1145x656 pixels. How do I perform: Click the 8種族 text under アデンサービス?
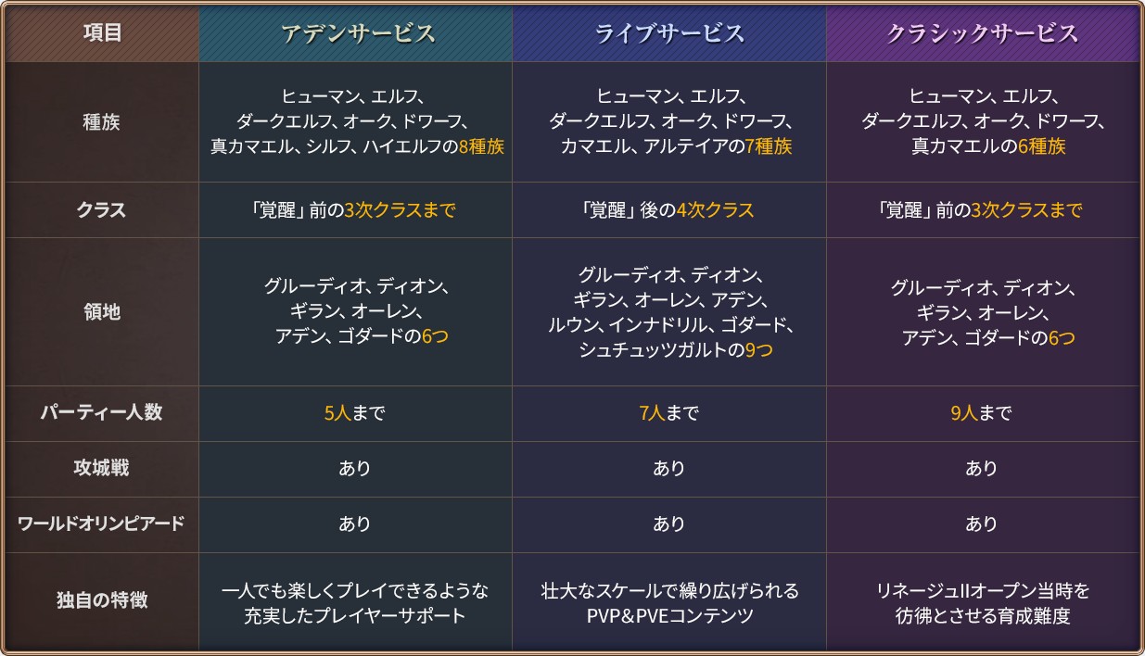(481, 146)
